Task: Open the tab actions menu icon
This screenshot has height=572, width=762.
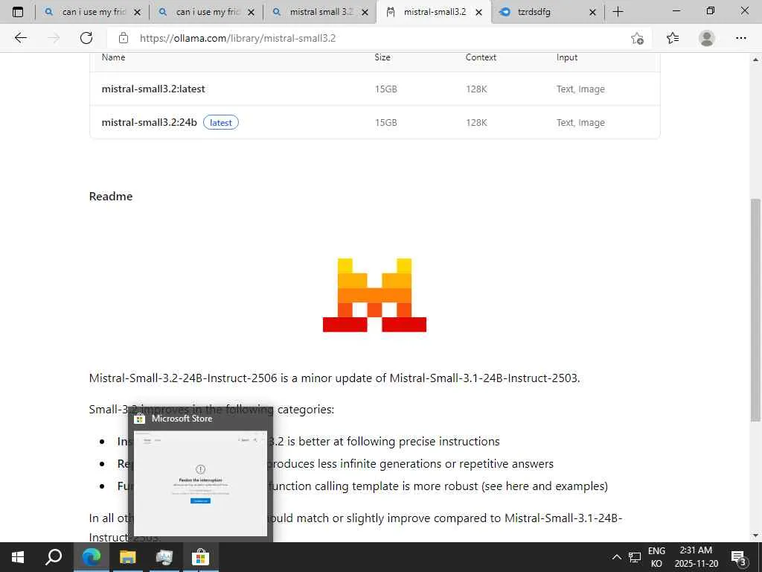Action: (18, 12)
